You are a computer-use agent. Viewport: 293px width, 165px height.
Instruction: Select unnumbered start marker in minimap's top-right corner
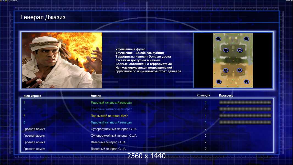246,39
